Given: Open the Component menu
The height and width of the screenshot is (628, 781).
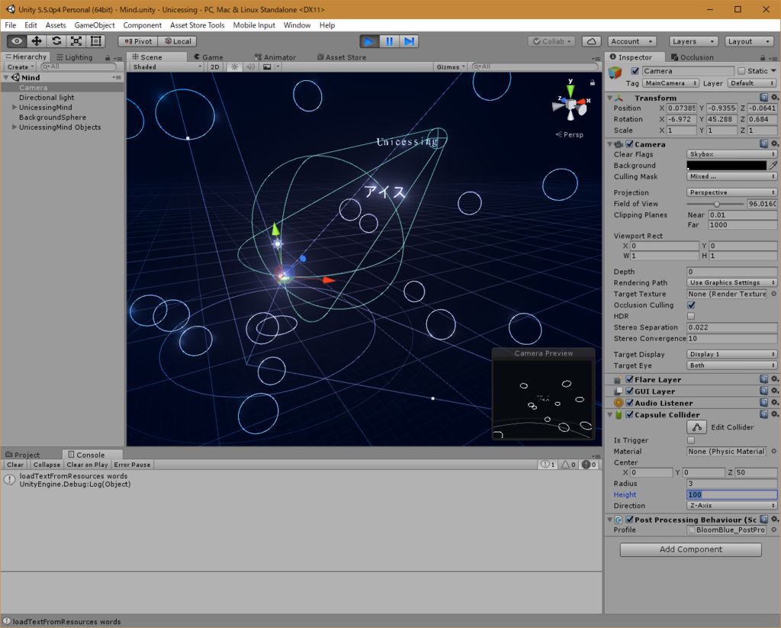Looking at the screenshot, I should (x=143, y=25).
